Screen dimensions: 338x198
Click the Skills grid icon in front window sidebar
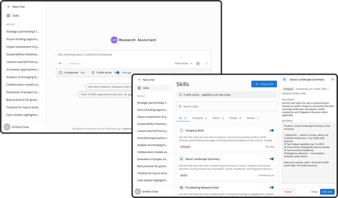[139, 88]
